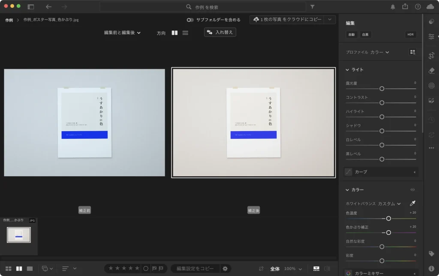Viewport: 439px width, 276px height.
Task: Open the help question mark icon
Action: [x=418, y=7]
